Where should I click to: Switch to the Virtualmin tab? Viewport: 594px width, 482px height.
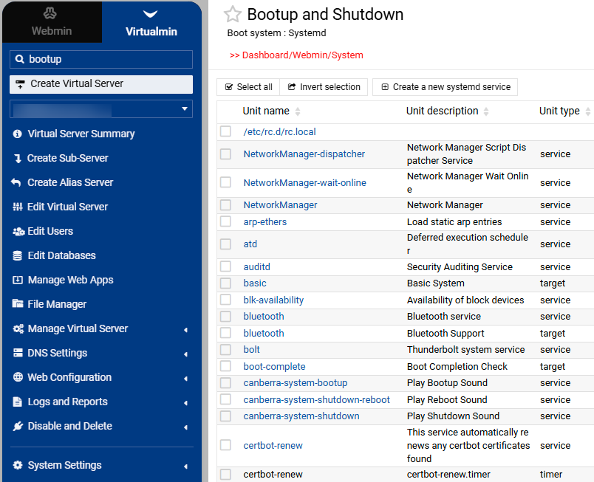pos(151,22)
